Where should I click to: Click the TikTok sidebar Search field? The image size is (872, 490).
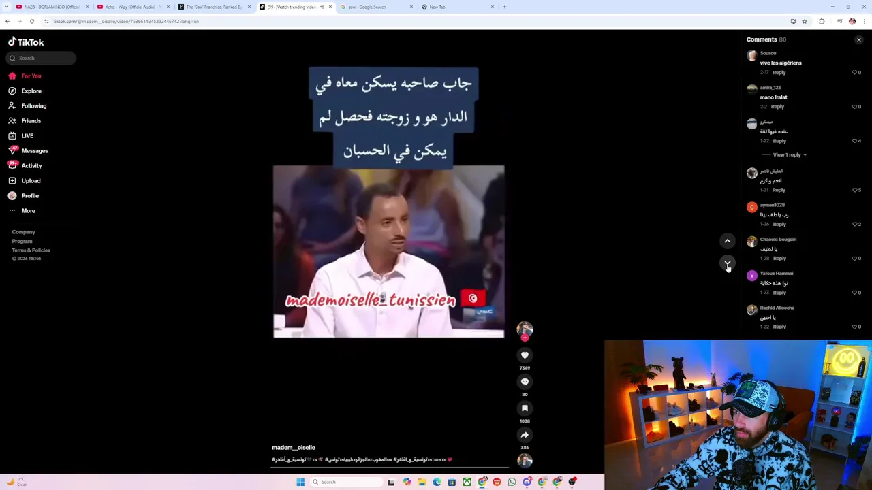(x=42, y=59)
